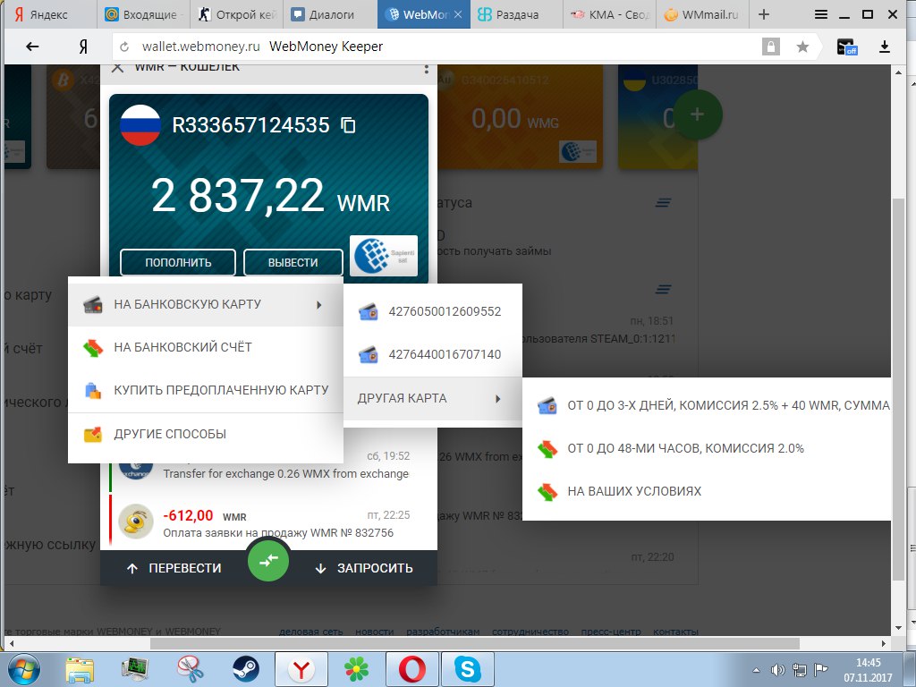Click the padlock security icon
This screenshot has height=687, width=916.
pos(770,47)
